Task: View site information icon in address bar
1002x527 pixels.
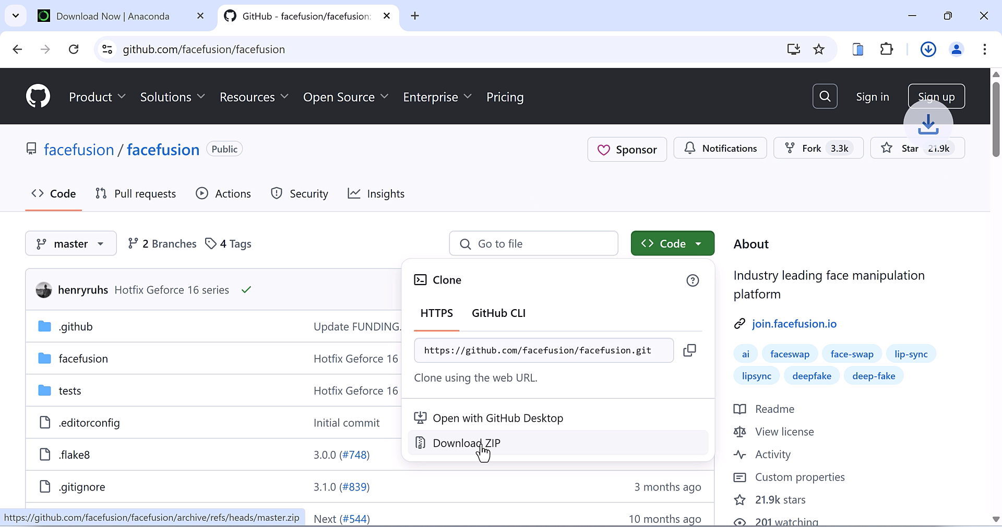Action: [107, 50]
